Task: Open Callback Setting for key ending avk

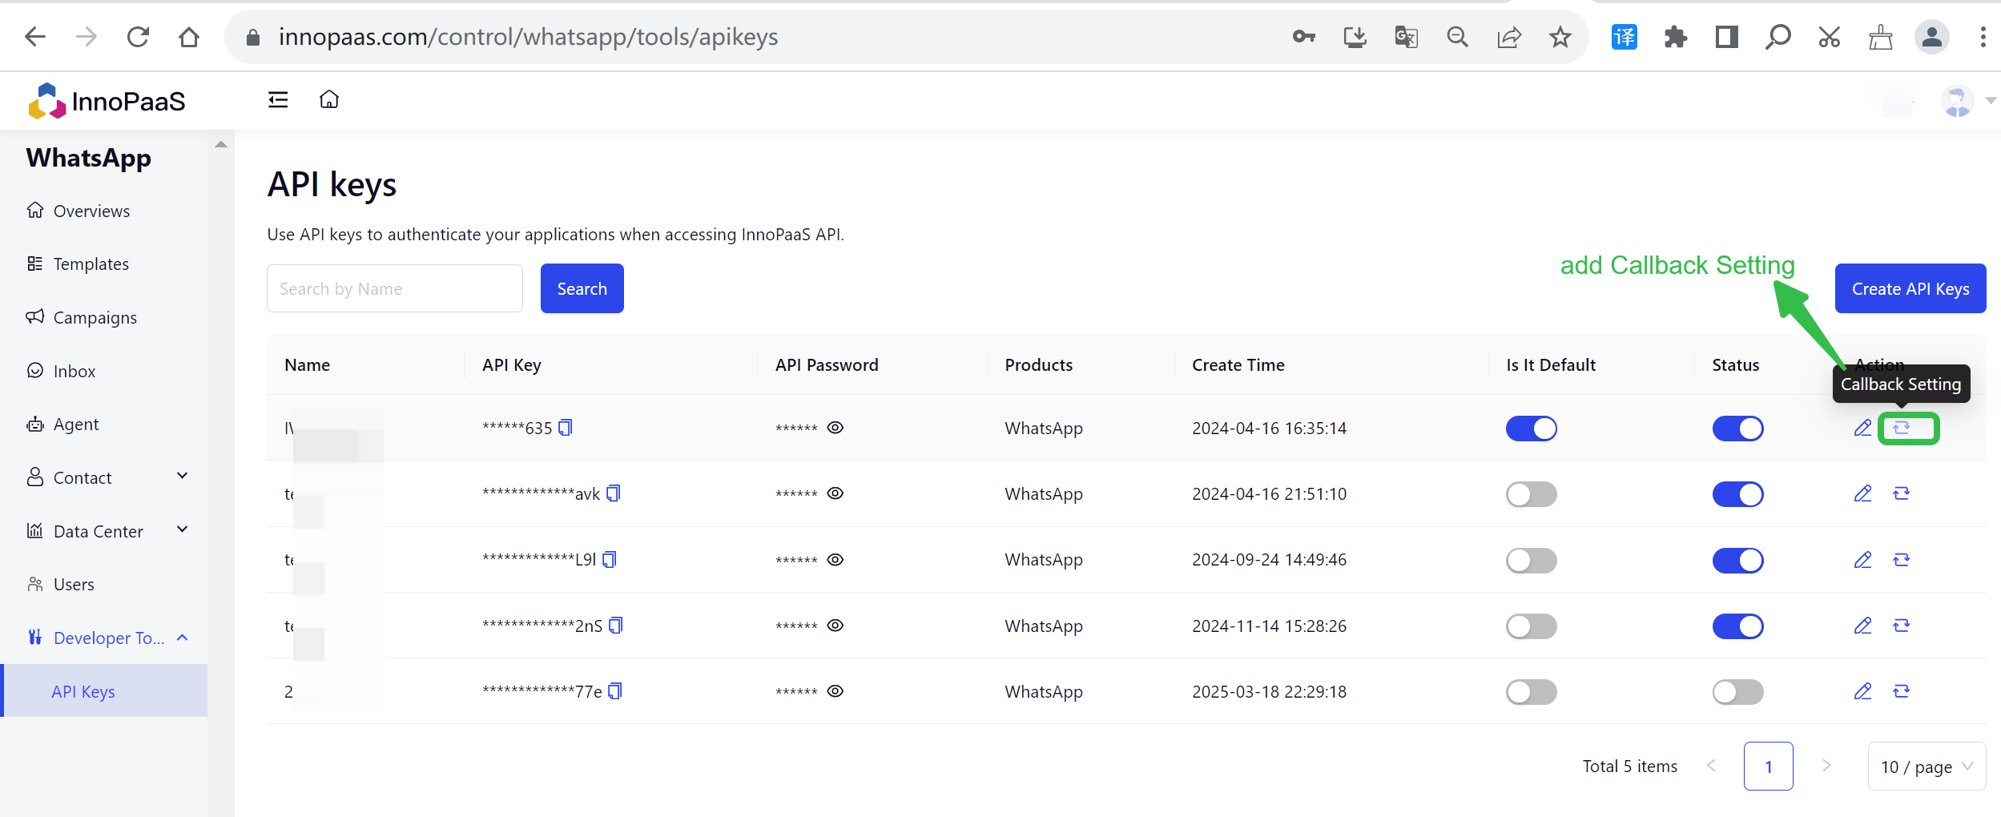Action: point(1902,493)
